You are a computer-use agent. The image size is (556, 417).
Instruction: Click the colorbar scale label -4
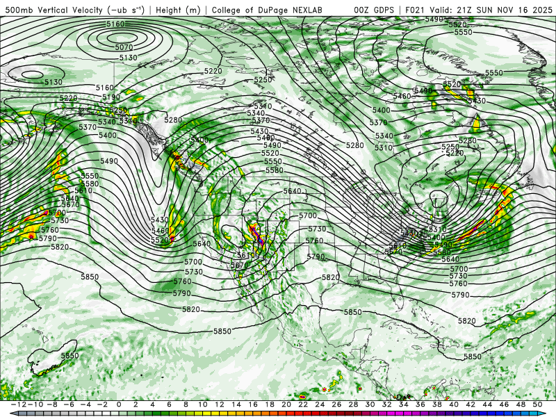[86, 404]
